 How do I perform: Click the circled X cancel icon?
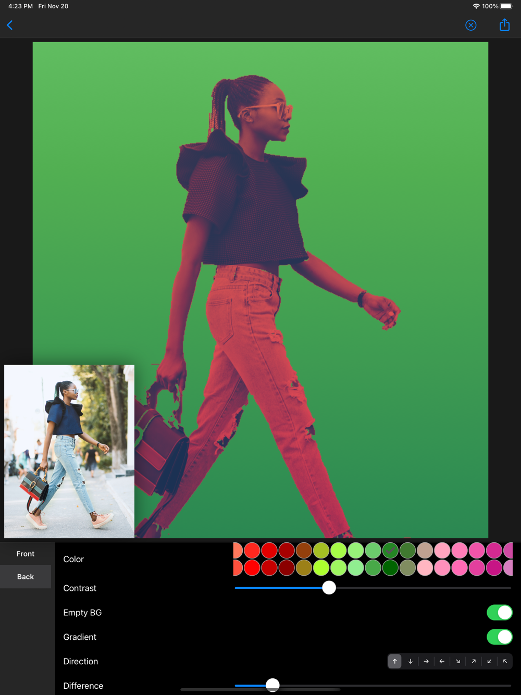(470, 25)
